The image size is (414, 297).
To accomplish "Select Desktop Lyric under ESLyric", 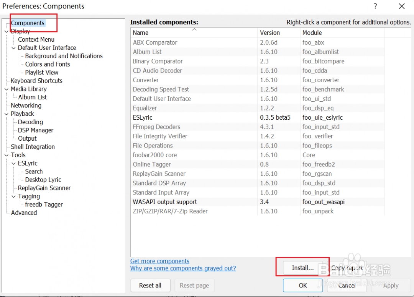I will (x=43, y=180).
